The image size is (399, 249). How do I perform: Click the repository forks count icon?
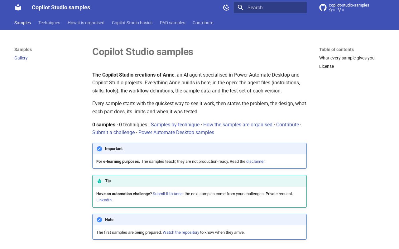click(x=339, y=10)
